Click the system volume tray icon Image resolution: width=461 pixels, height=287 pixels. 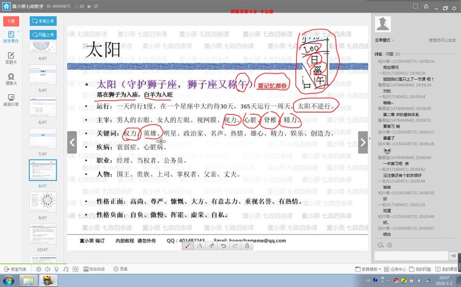tap(420, 281)
